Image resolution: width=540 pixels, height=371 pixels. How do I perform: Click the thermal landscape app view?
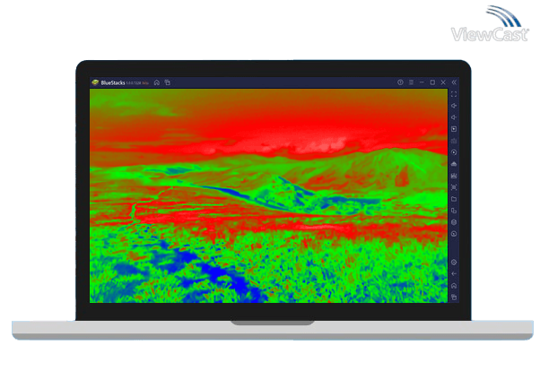pyautogui.click(x=268, y=196)
